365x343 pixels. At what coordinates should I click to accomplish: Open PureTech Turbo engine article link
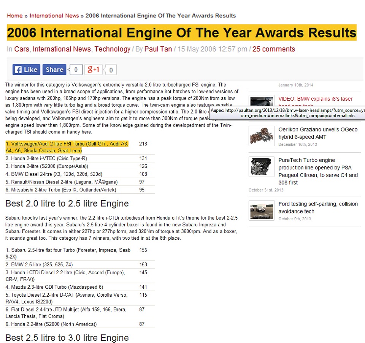[x=318, y=171]
